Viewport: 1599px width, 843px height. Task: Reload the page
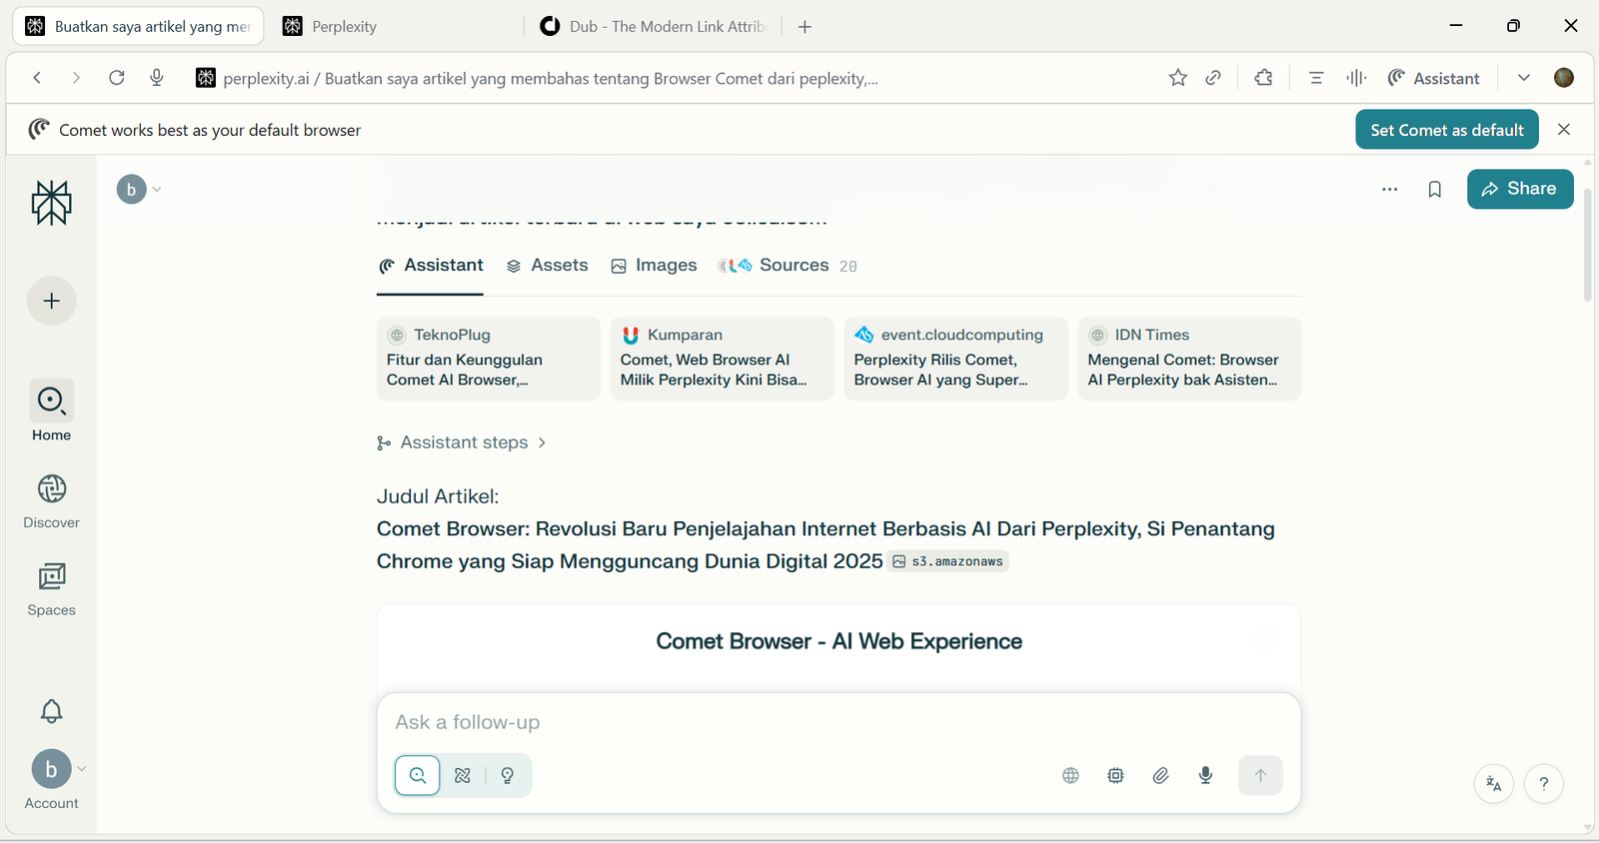click(x=117, y=78)
